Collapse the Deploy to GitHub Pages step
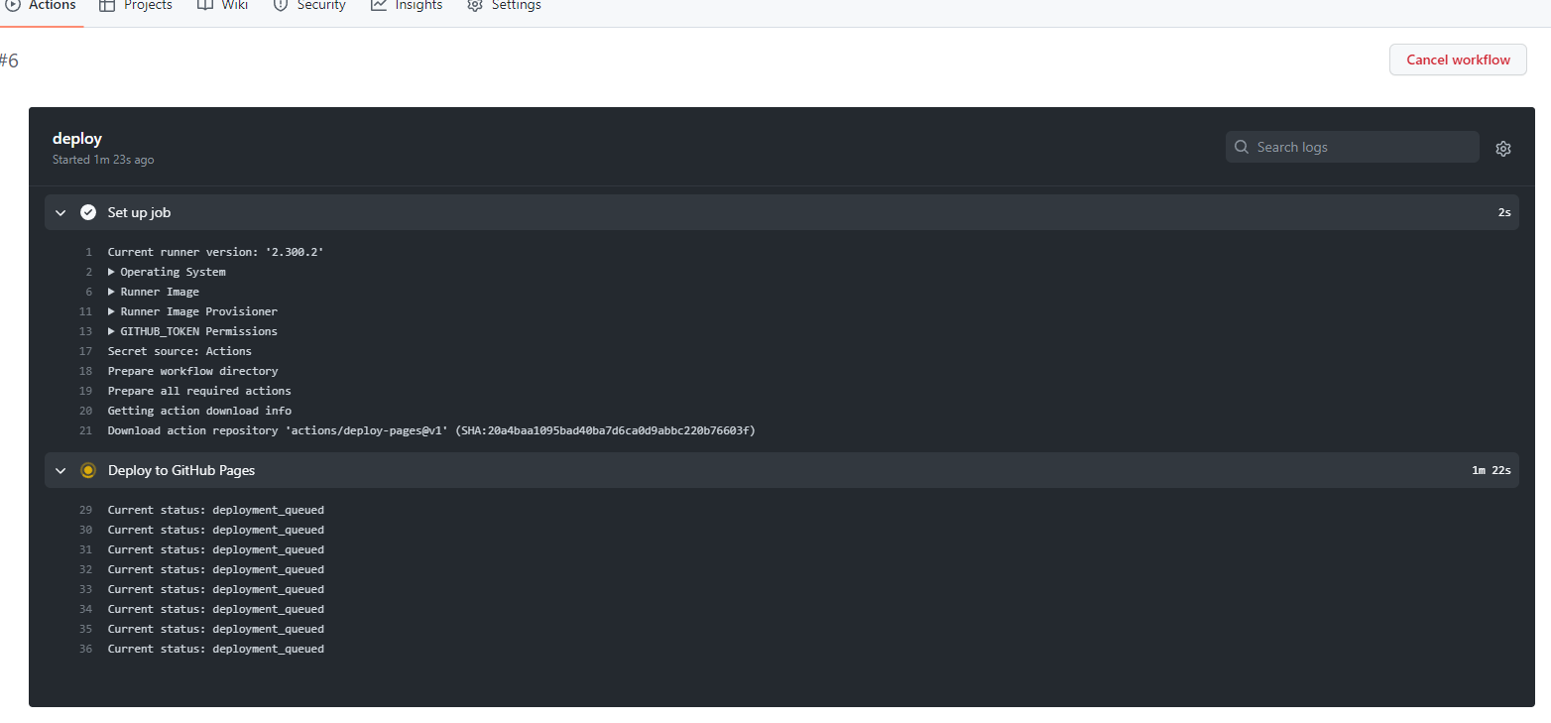The height and width of the screenshot is (723, 1551). [x=60, y=470]
